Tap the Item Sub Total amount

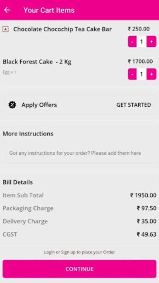143,195
